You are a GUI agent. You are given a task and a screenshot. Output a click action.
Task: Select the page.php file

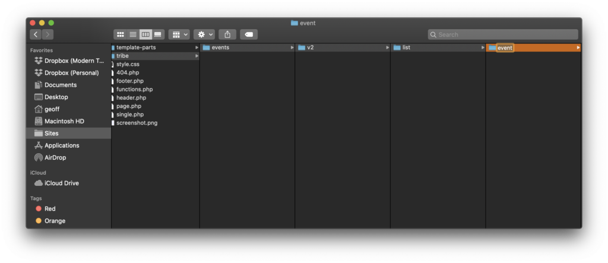tap(155, 106)
